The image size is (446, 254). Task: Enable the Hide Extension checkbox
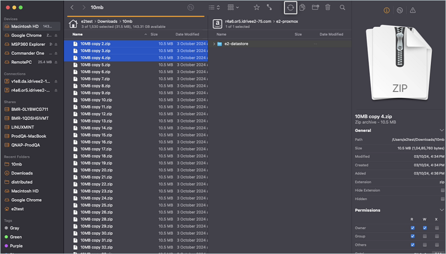click(443, 190)
